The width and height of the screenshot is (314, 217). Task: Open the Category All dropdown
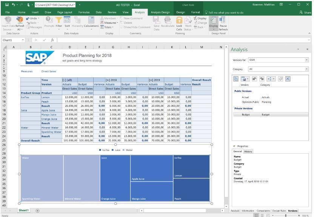point(306,69)
